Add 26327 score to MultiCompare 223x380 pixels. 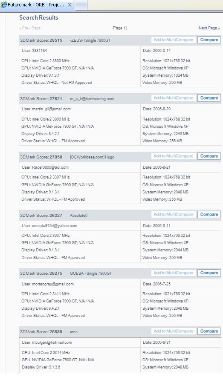click(x=174, y=215)
